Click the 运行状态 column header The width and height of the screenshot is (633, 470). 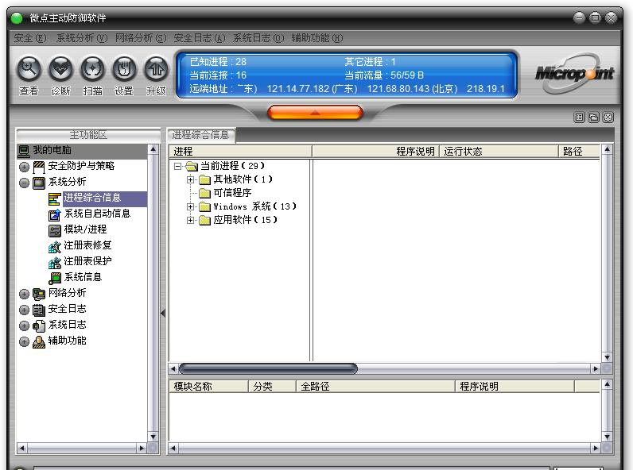click(x=463, y=151)
